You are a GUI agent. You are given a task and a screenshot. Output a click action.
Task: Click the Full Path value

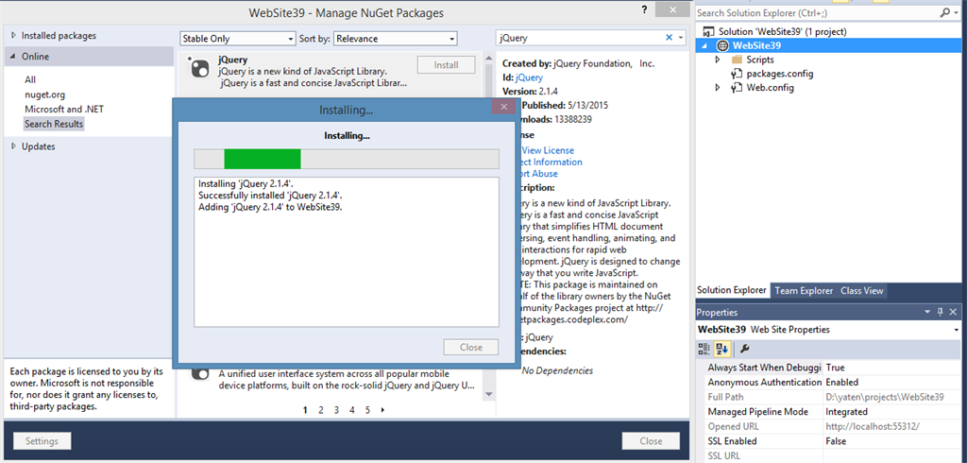point(885,397)
